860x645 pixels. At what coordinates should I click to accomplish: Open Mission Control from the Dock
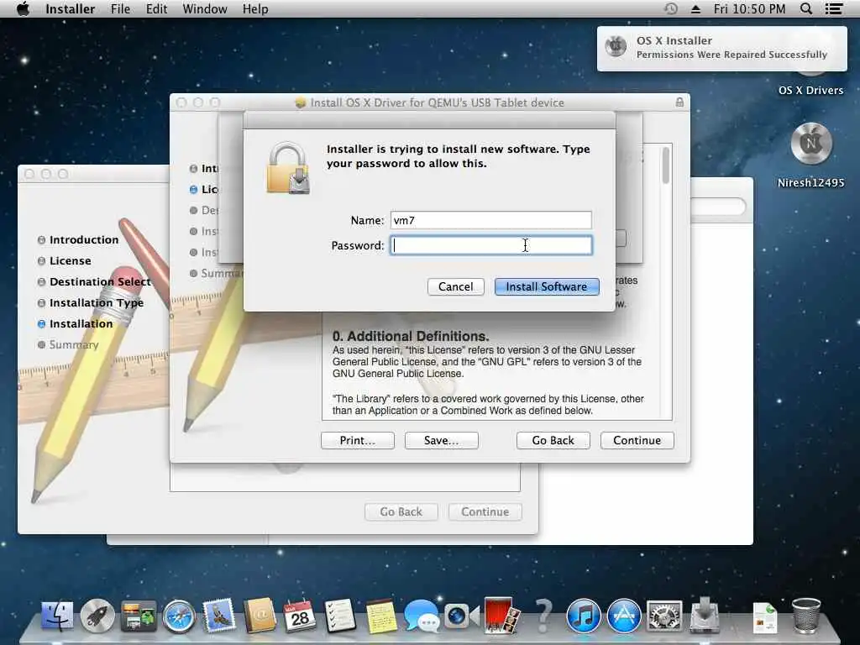(x=139, y=616)
